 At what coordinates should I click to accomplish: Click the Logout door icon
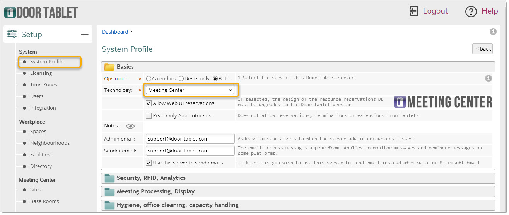pyautogui.click(x=414, y=11)
